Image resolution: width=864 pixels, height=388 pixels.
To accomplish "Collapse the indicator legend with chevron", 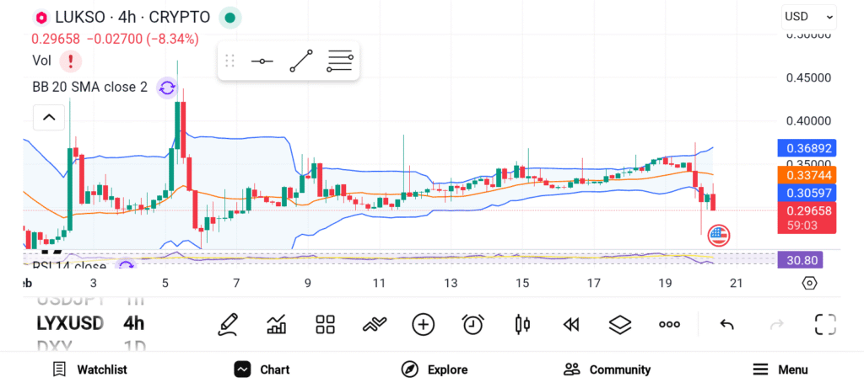I will [x=49, y=117].
